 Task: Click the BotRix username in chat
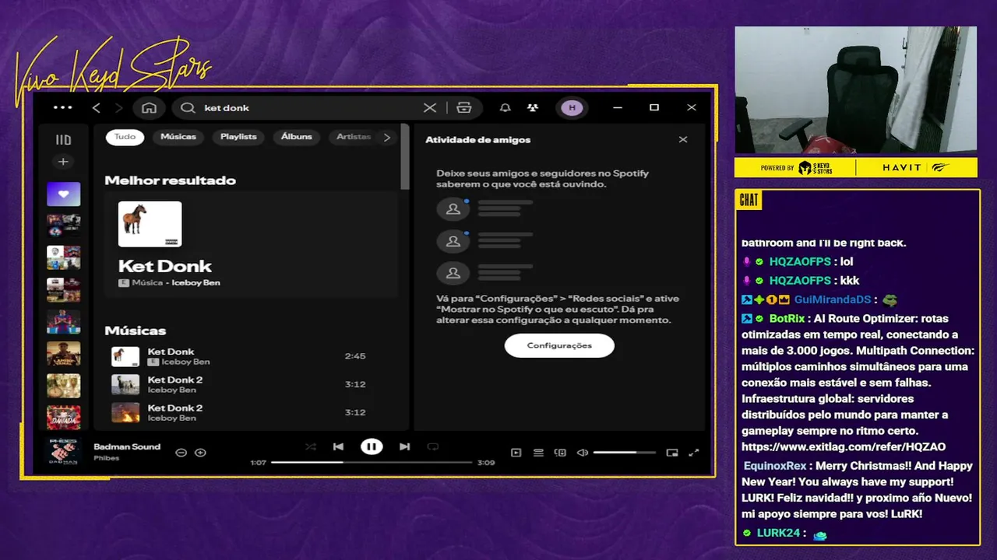pyautogui.click(x=787, y=318)
